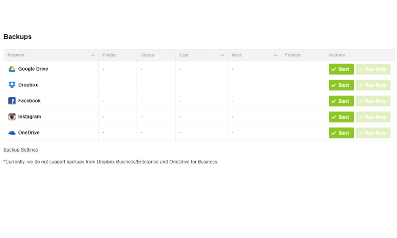Start the Dropbox backup
This screenshot has width=397, height=238.
point(341,85)
